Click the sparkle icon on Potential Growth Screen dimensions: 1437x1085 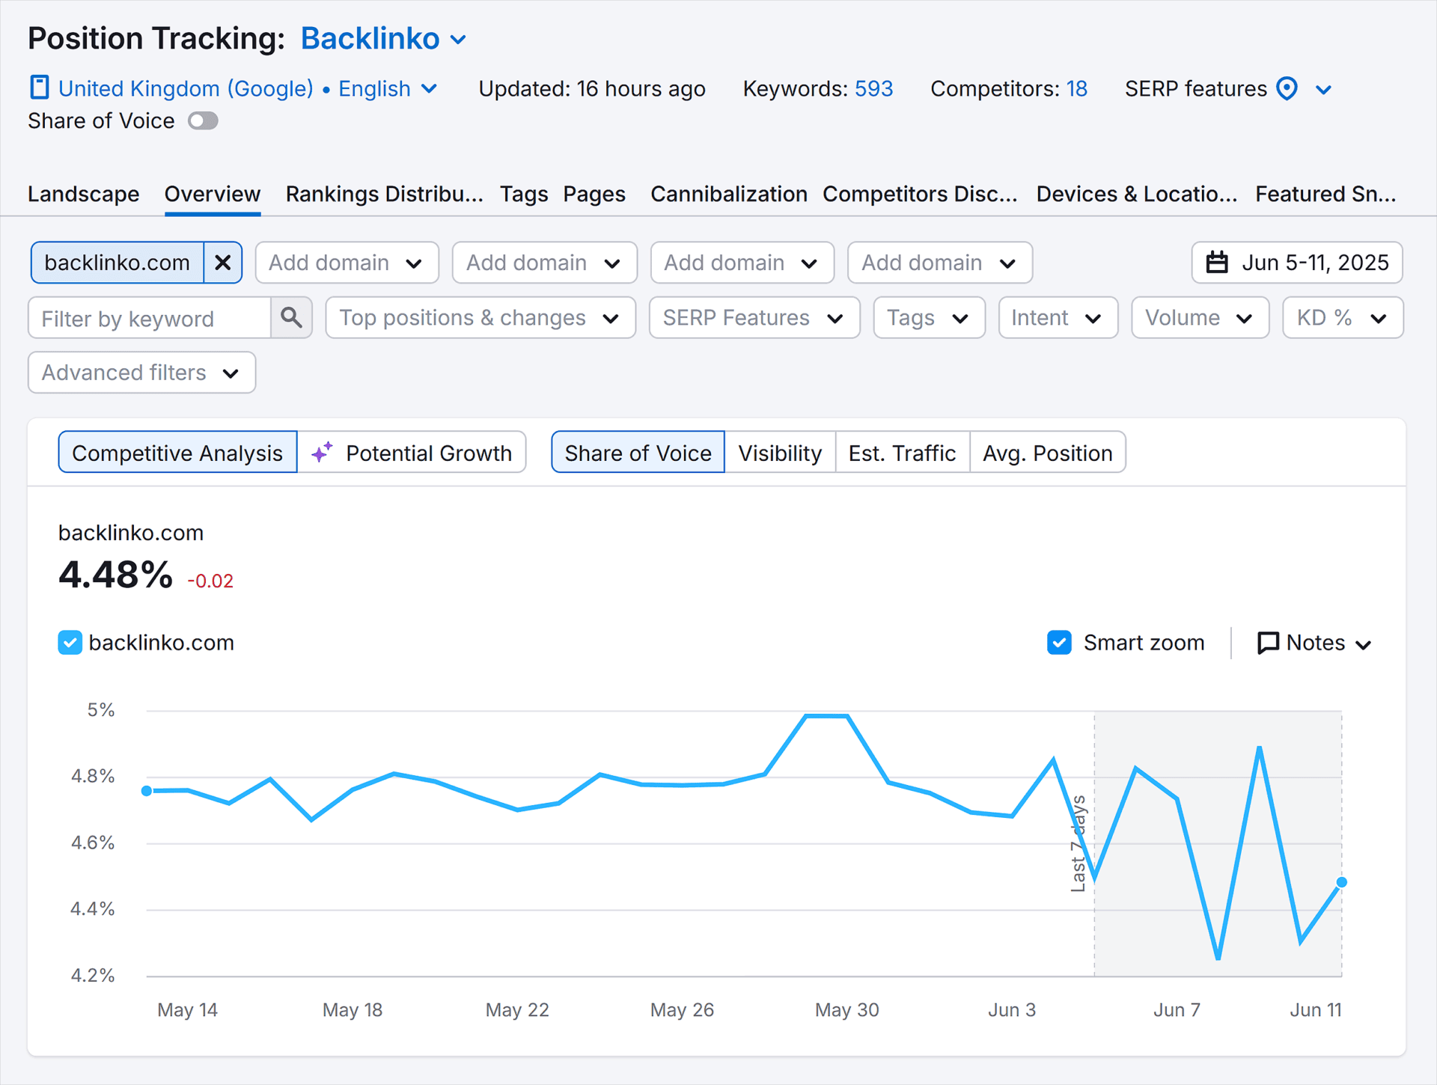[x=322, y=453]
